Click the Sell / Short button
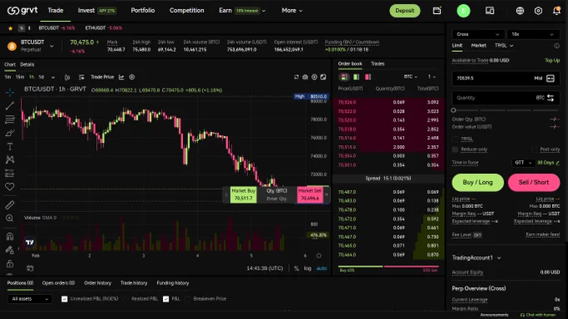Viewport: 568px width, 319px height. [x=534, y=183]
